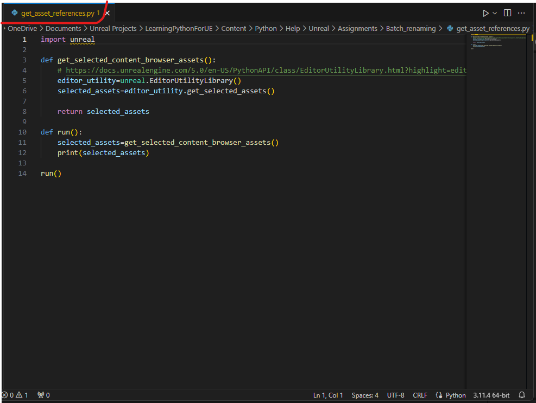Open the run options dropdown arrow
536x403 pixels.
495,14
